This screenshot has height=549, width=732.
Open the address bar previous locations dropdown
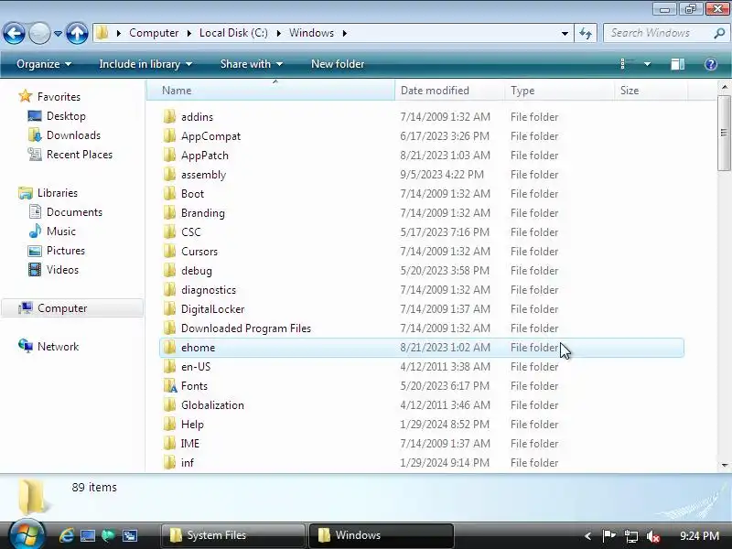pyautogui.click(x=565, y=33)
